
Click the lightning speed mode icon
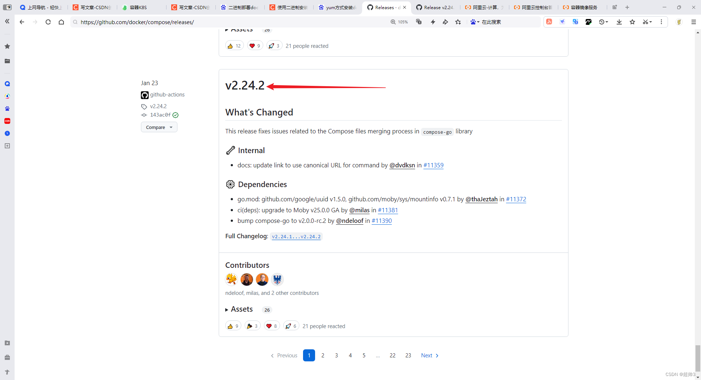(433, 22)
